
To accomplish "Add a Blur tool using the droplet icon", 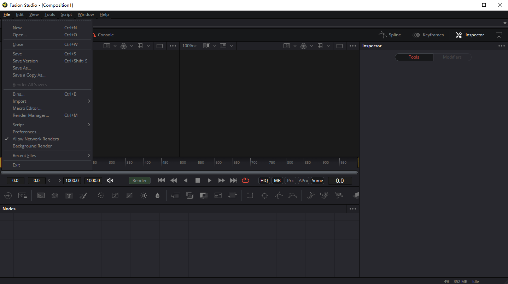I will tap(157, 195).
